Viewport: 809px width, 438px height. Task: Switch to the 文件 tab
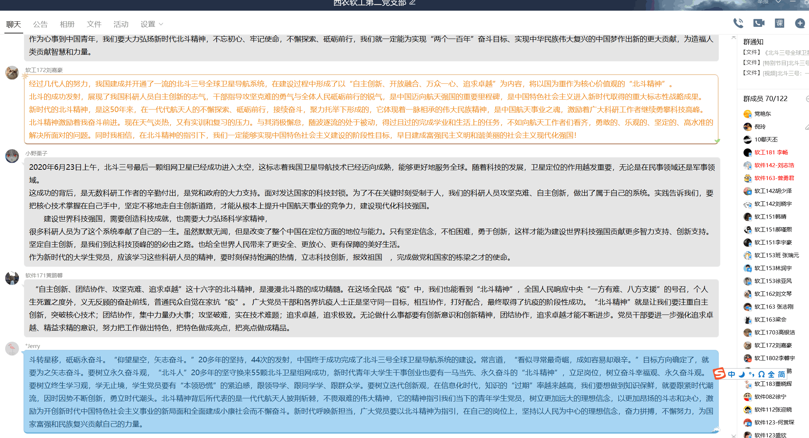[94, 24]
